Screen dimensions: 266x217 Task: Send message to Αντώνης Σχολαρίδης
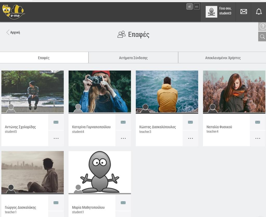pos(56,122)
